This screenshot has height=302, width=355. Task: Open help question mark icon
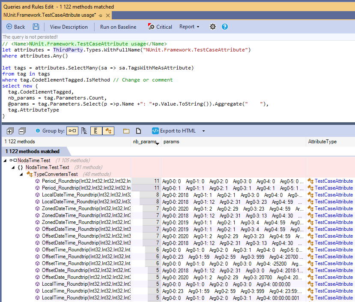pos(224,27)
